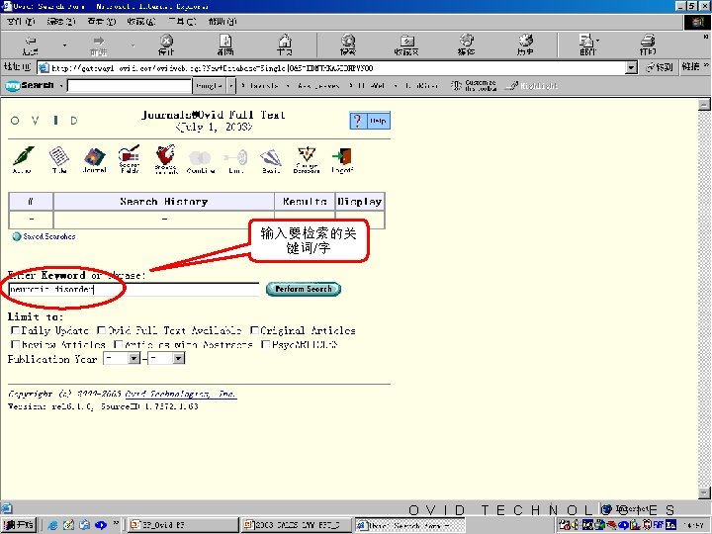
Task: Open the Edit menu in Internet Explorer
Action: (61, 22)
